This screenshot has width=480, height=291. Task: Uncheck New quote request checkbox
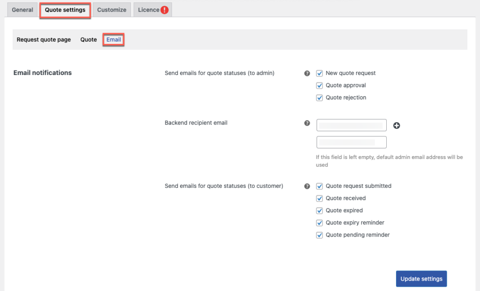320,73
